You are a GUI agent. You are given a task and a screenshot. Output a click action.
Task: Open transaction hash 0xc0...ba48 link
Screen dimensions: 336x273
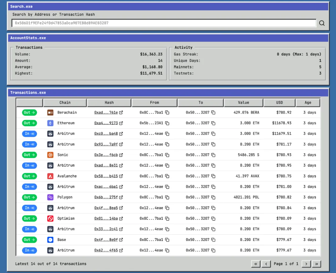tap(106, 134)
